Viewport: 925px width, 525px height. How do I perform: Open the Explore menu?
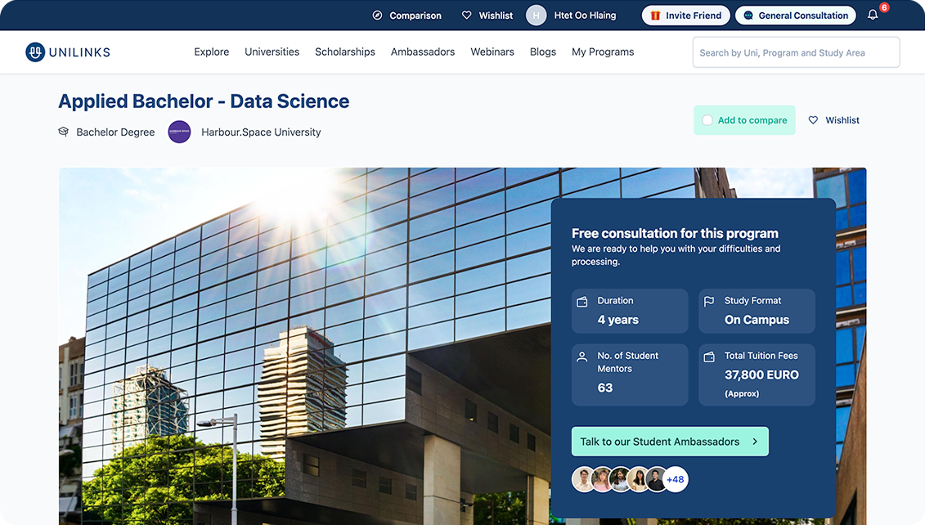[211, 52]
